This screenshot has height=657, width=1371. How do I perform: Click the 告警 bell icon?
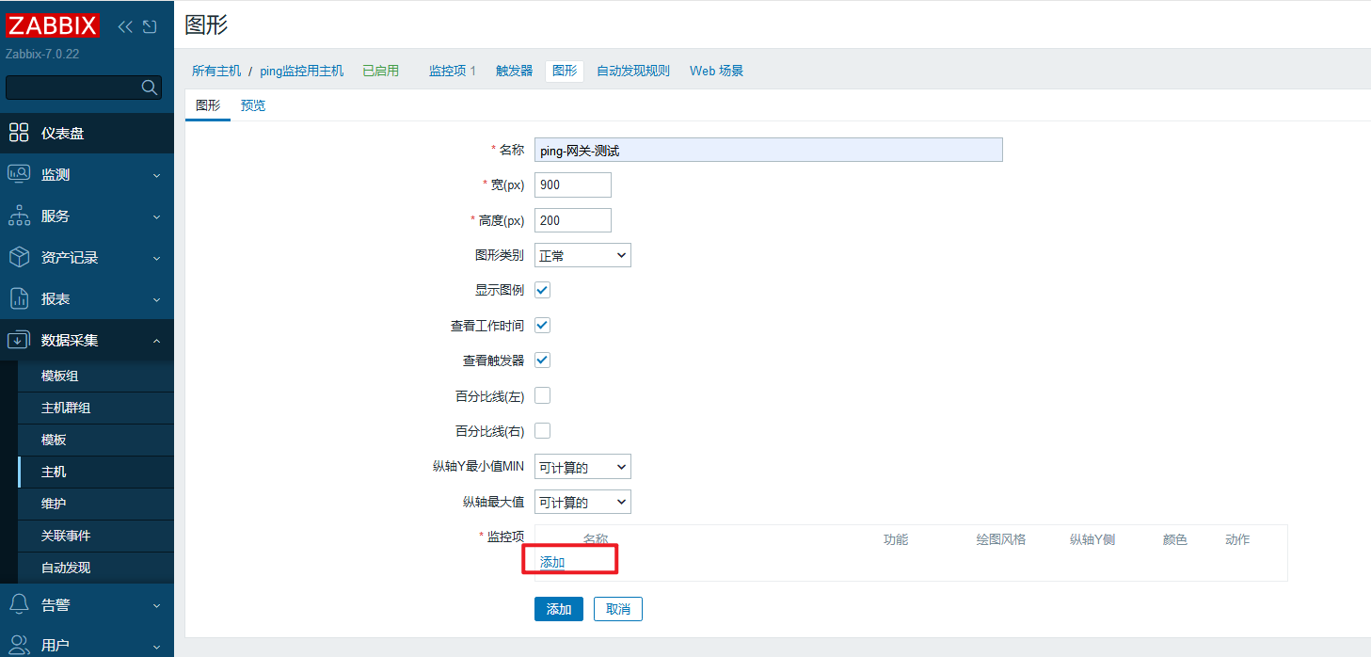(19, 604)
